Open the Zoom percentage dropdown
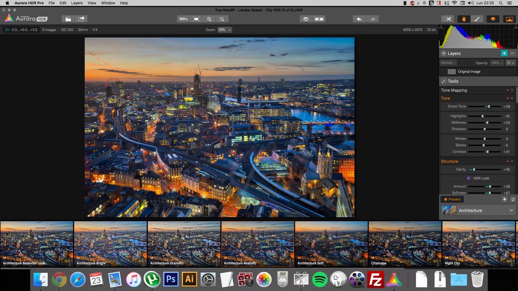Image resolution: width=518 pixels, height=291 pixels. click(x=225, y=30)
